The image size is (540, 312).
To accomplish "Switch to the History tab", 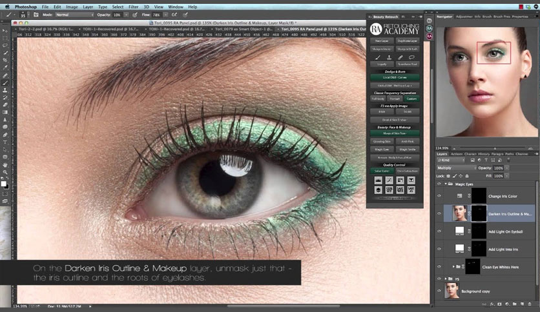I will [484, 154].
